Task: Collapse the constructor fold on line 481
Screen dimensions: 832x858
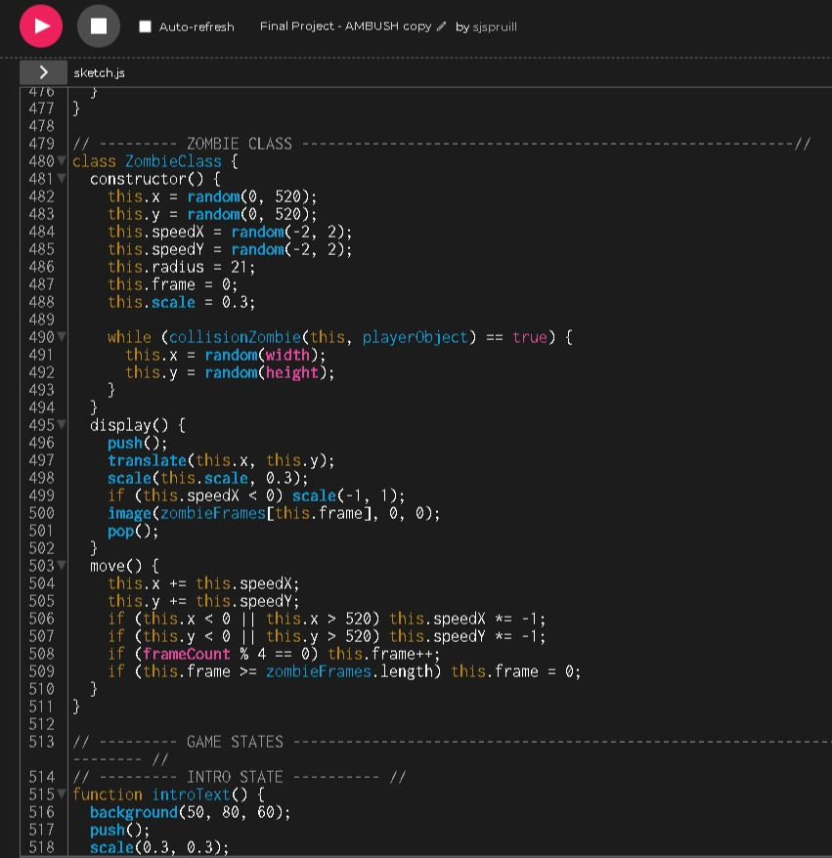Action: 61,179
